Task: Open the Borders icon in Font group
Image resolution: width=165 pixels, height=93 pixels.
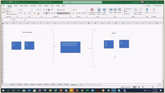Action: coord(30,13)
